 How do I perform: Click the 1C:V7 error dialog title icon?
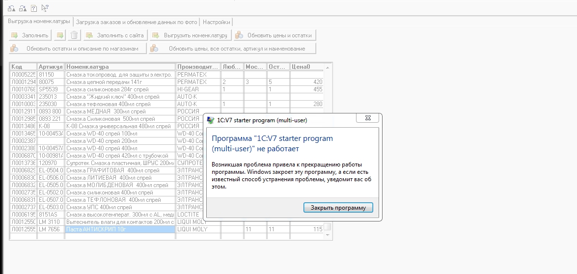point(211,120)
